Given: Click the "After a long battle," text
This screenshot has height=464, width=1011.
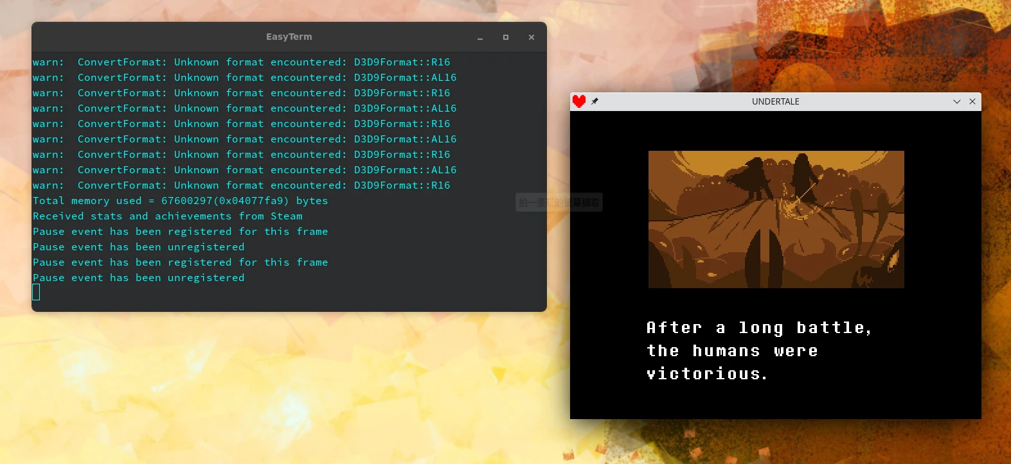Looking at the screenshot, I should [x=758, y=328].
